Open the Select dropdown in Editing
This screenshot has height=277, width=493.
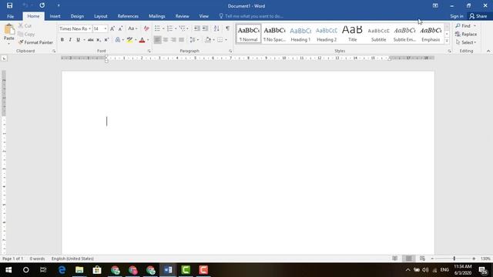click(466, 42)
